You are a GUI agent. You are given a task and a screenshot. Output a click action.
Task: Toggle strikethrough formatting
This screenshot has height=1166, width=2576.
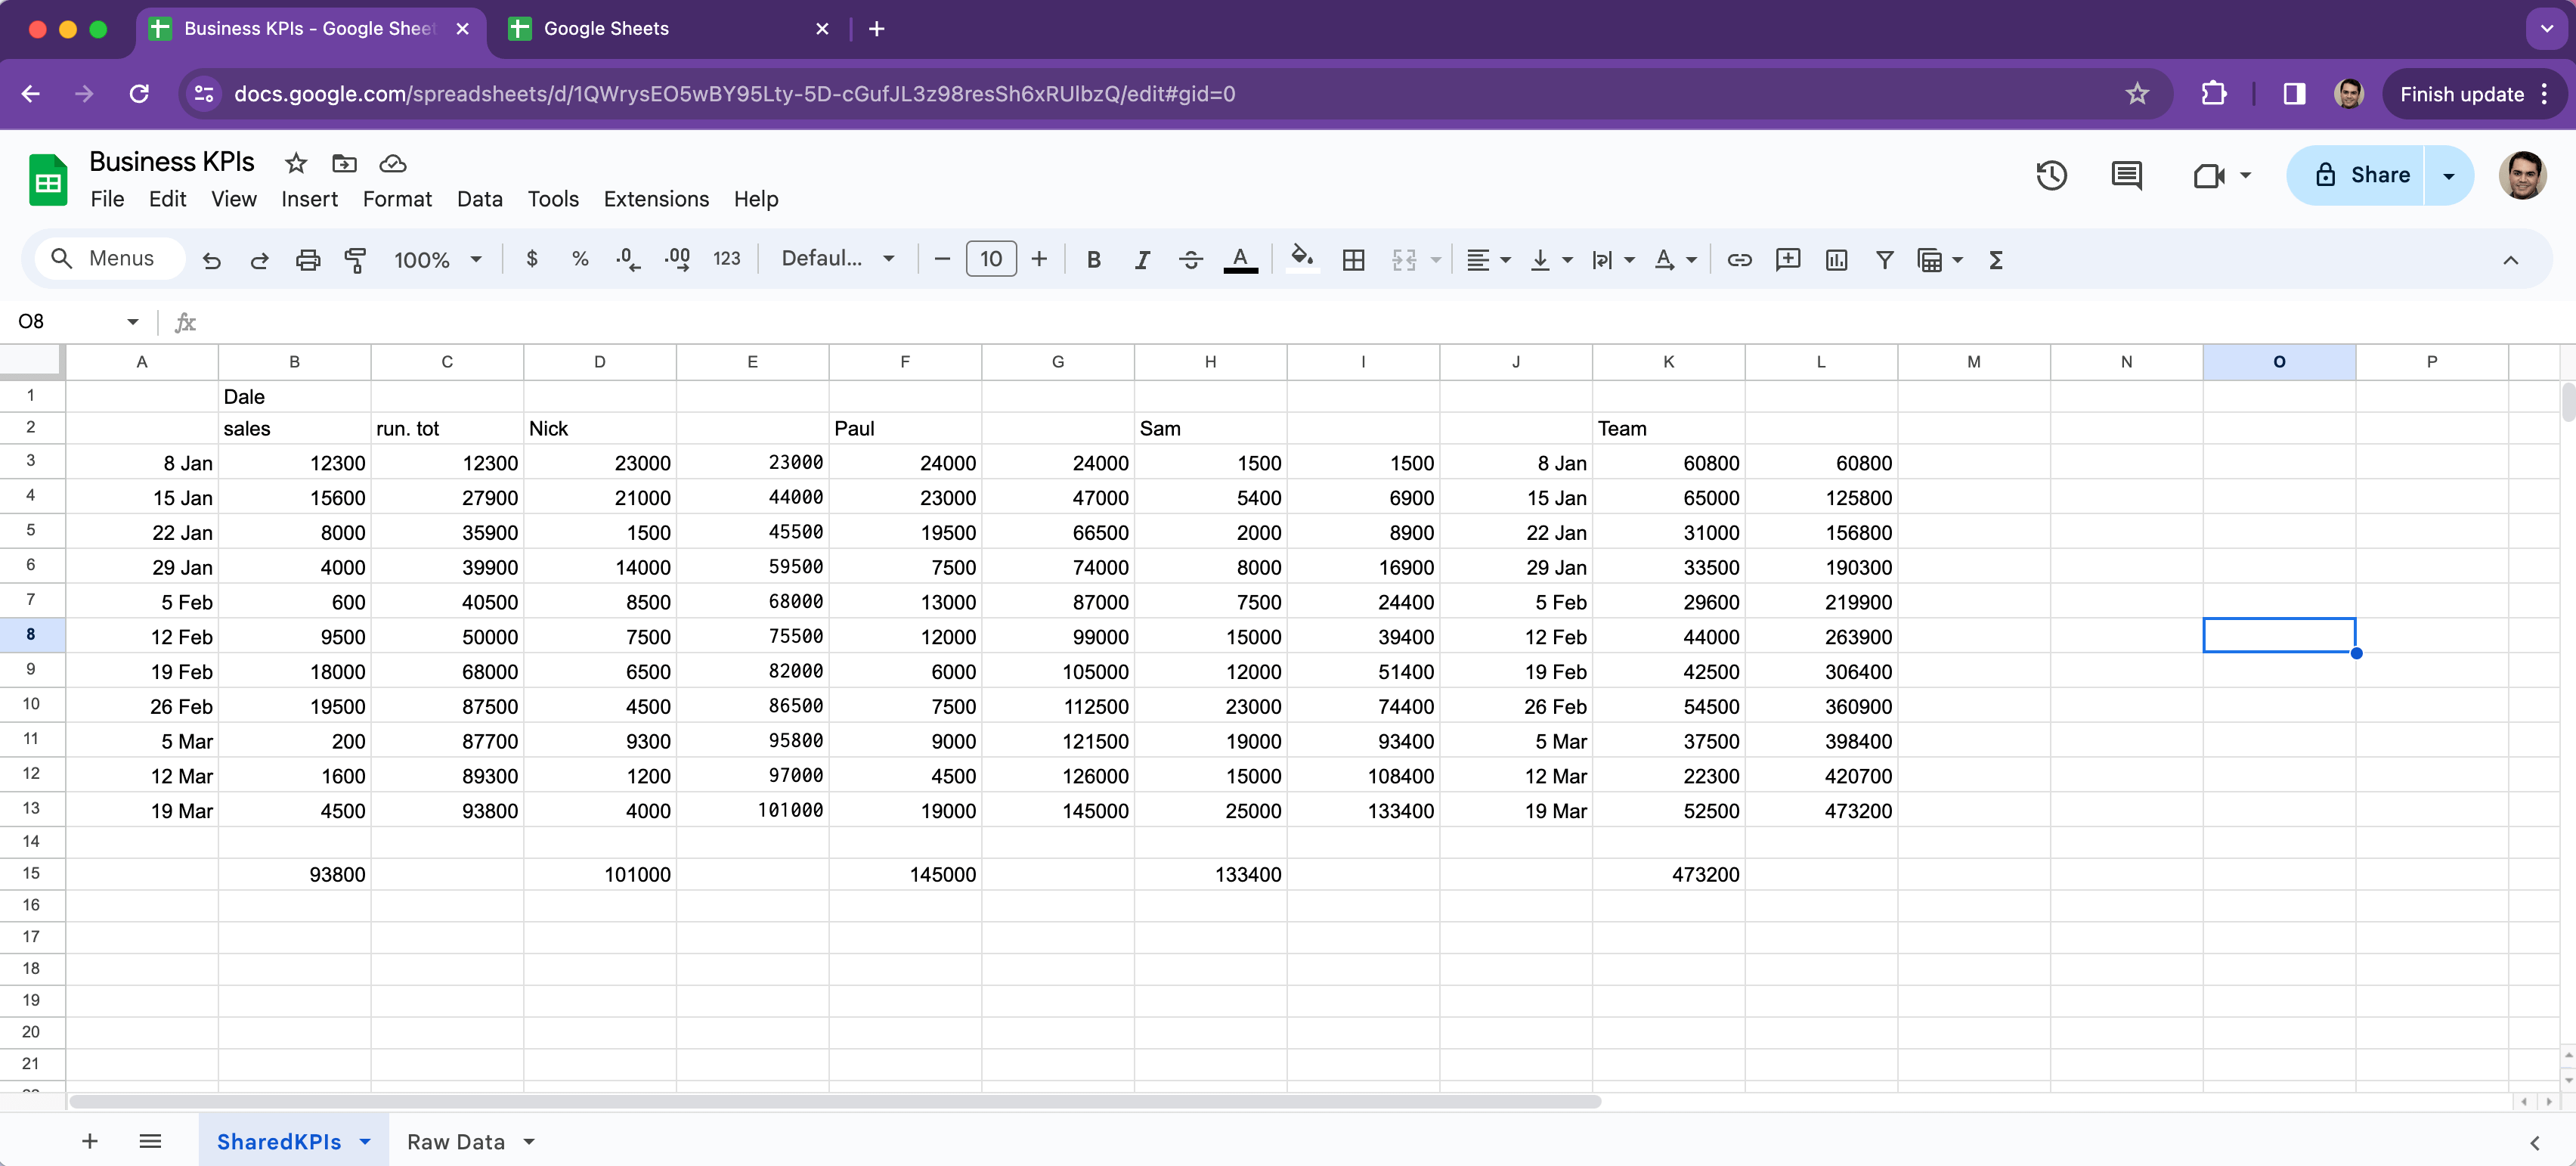point(1190,259)
